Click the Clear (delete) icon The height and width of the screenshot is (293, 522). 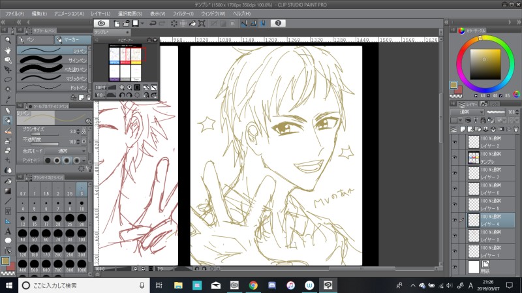point(174,23)
